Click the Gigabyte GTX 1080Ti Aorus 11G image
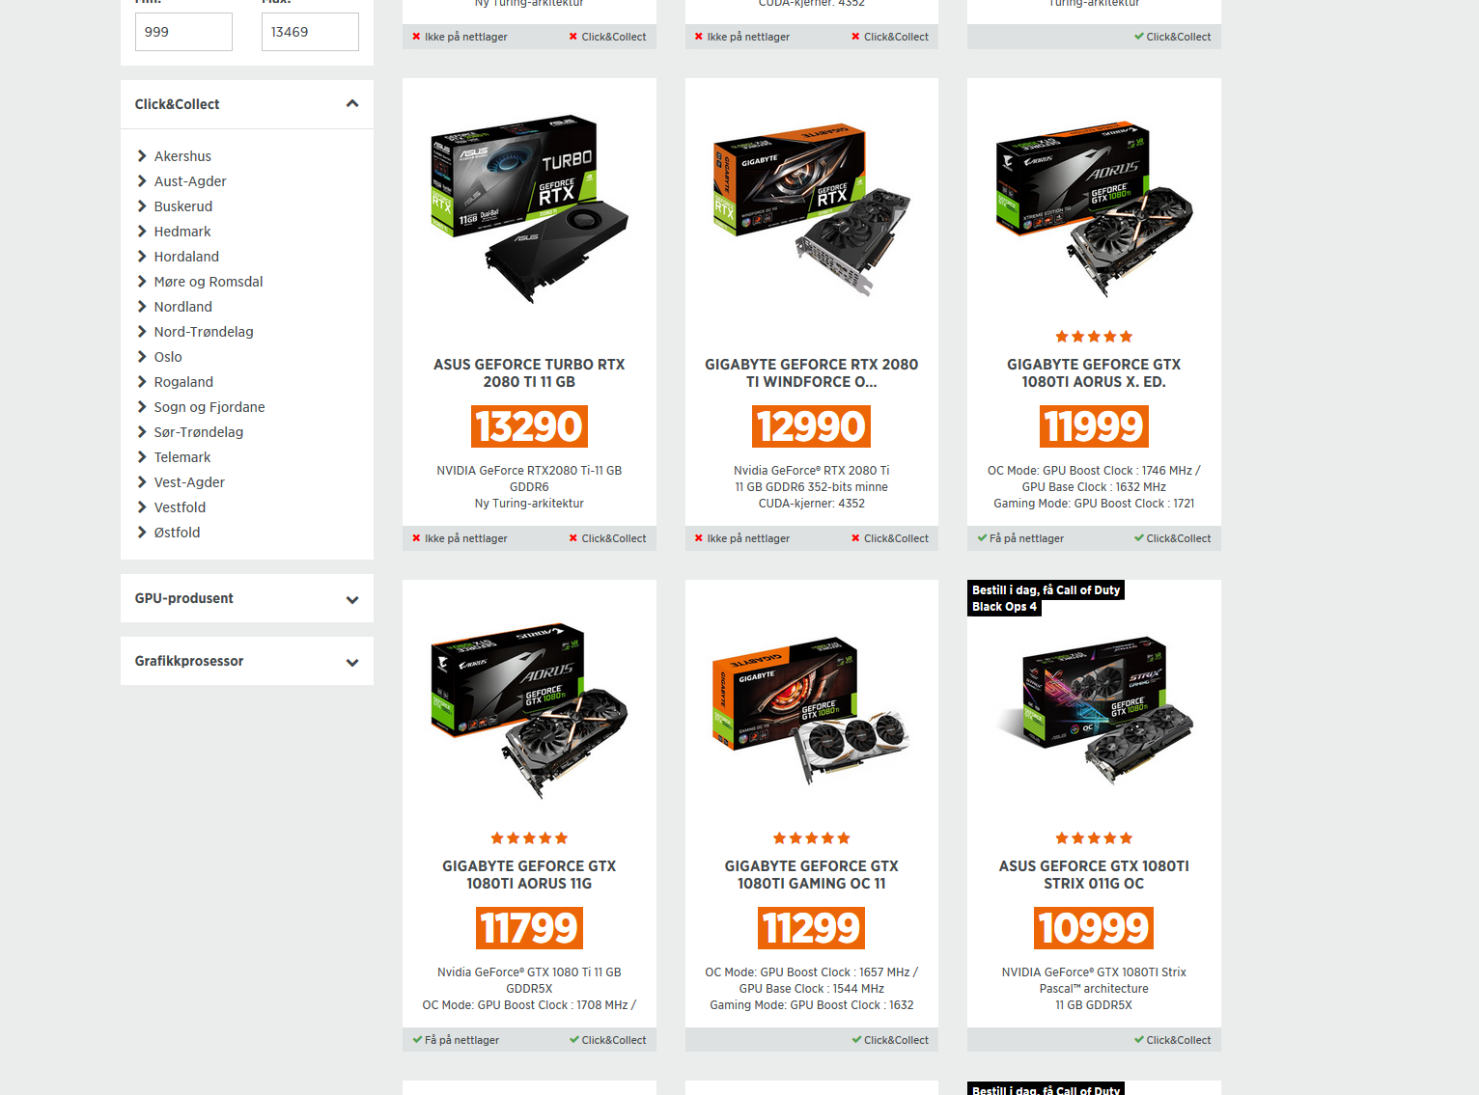Image resolution: width=1479 pixels, height=1095 pixels. (x=529, y=711)
